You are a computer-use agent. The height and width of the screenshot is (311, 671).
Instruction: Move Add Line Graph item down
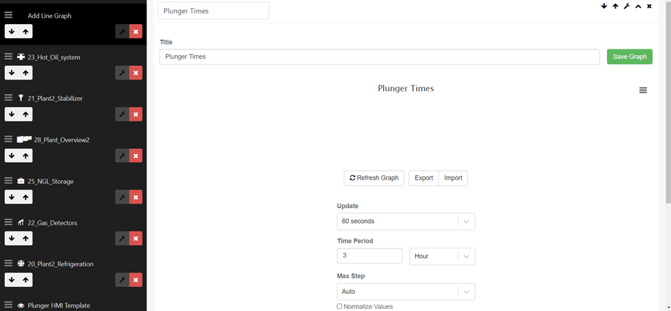point(12,32)
